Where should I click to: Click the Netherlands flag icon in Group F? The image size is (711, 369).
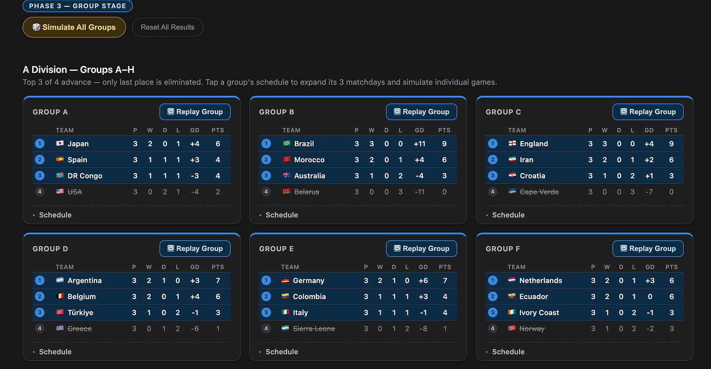click(512, 281)
